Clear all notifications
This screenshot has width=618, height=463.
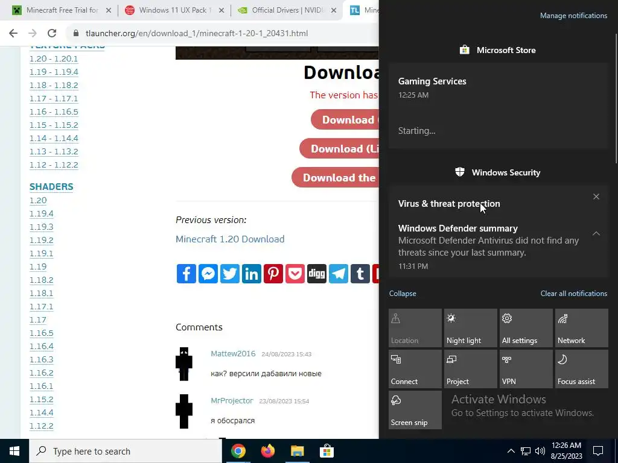574,294
